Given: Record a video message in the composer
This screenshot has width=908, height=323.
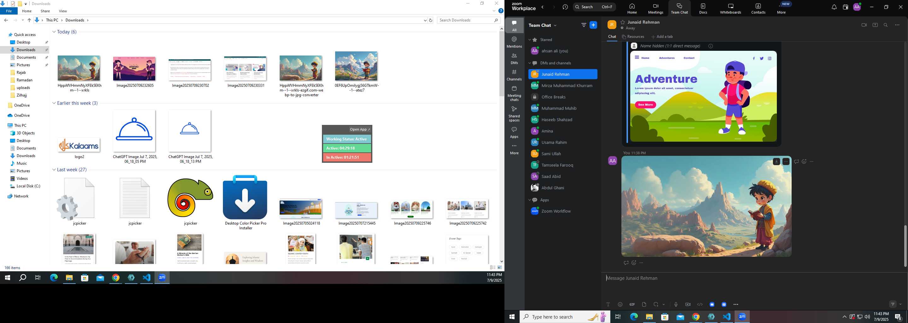Looking at the screenshot, I should pos(688,304).
